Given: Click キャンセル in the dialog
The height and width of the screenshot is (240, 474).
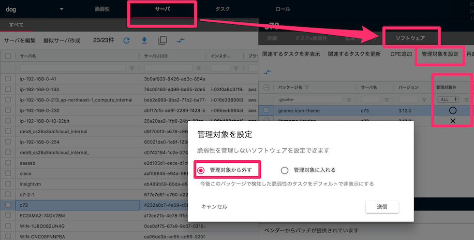Looking at the screenshot, I should [x=214, y=207].
